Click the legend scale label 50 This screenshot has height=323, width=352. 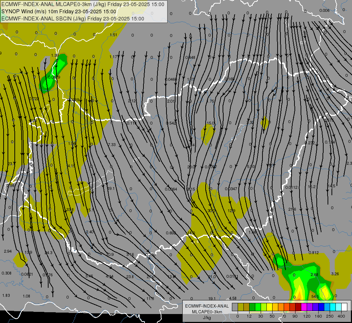272,316
